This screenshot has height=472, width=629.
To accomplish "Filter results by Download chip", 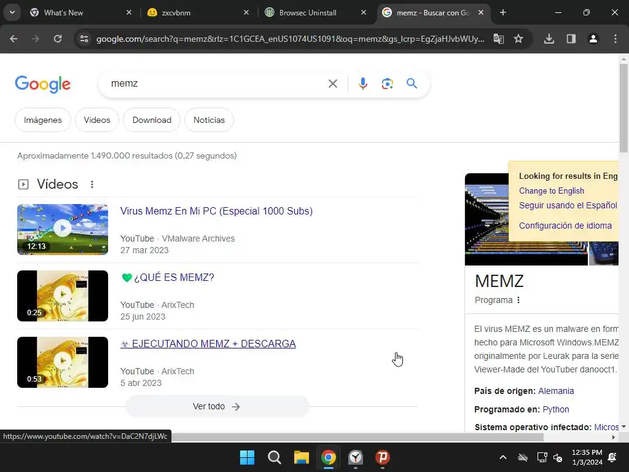I will tap(152, 120).
